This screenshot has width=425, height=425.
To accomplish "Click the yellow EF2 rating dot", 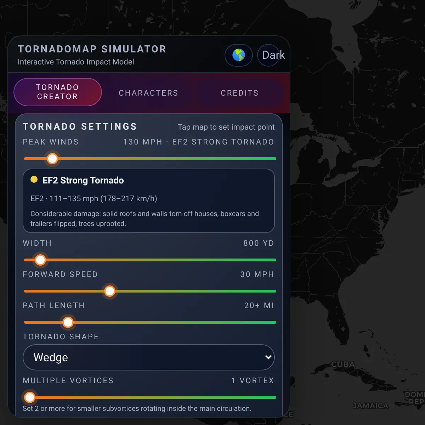I will [x=34, y=179].
